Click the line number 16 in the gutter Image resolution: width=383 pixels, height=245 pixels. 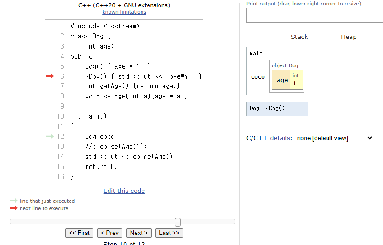click(x=60, y=177)
